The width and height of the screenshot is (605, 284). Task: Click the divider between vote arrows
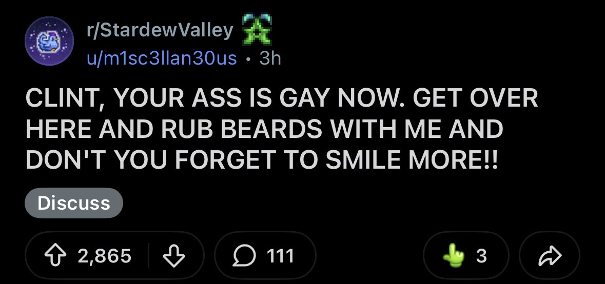[149, 255]
